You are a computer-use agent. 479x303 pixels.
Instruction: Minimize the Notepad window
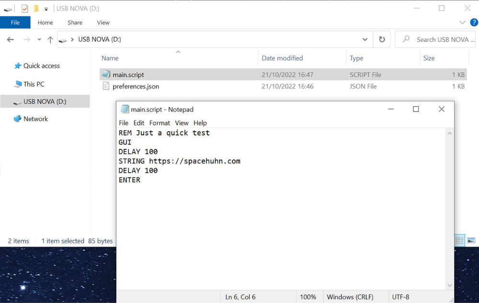point(391,109)
